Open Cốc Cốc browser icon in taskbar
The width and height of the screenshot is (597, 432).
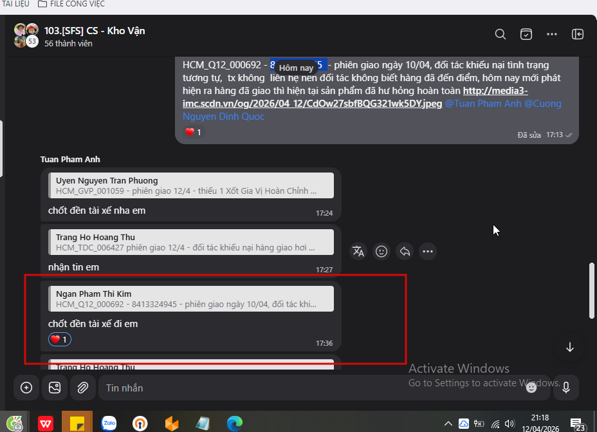click(x=14, y=423)
